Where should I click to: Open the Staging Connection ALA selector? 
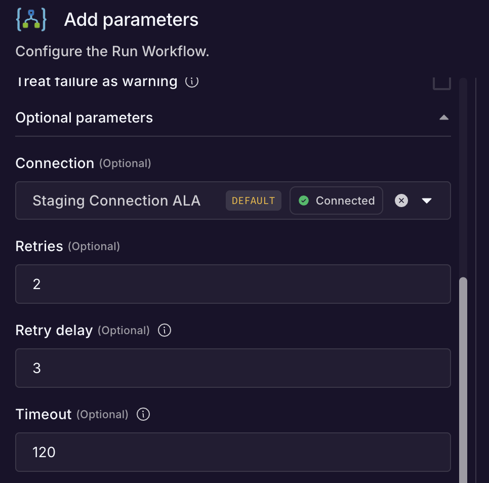click(x=116, y=200)
